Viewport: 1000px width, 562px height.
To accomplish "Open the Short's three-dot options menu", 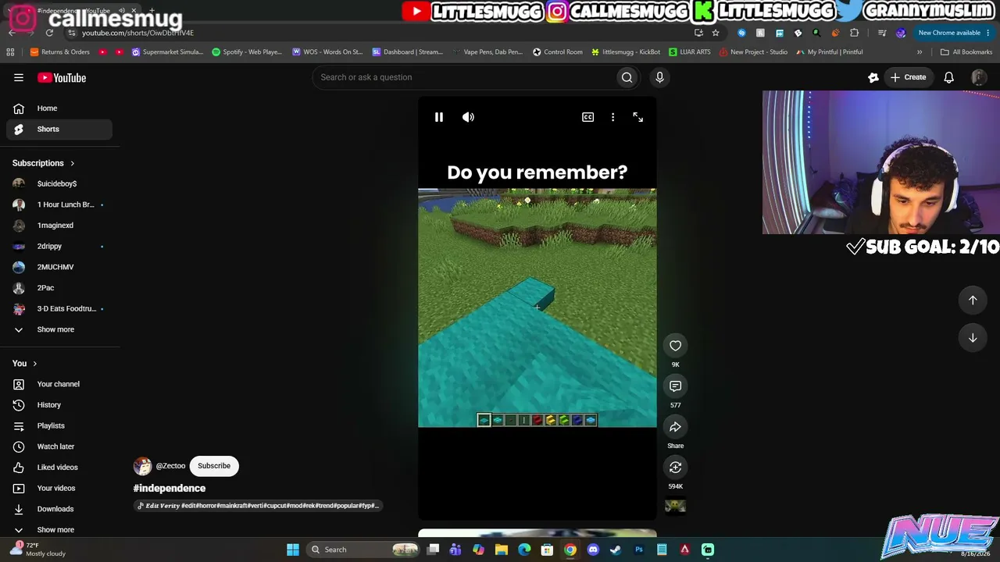I will pyautogui.click(x=612, y=117).
